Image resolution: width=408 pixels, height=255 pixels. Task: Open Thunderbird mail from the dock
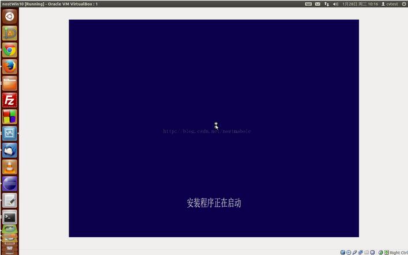coord(10,150)
